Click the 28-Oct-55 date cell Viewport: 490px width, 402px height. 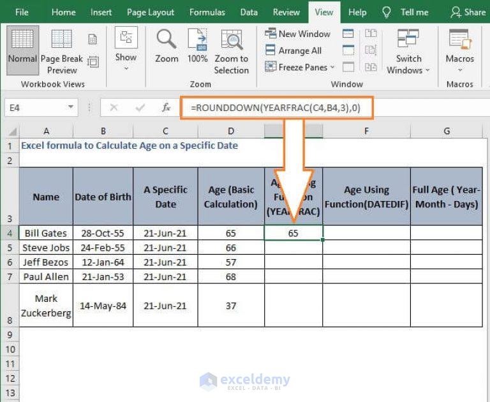[103, 233]
